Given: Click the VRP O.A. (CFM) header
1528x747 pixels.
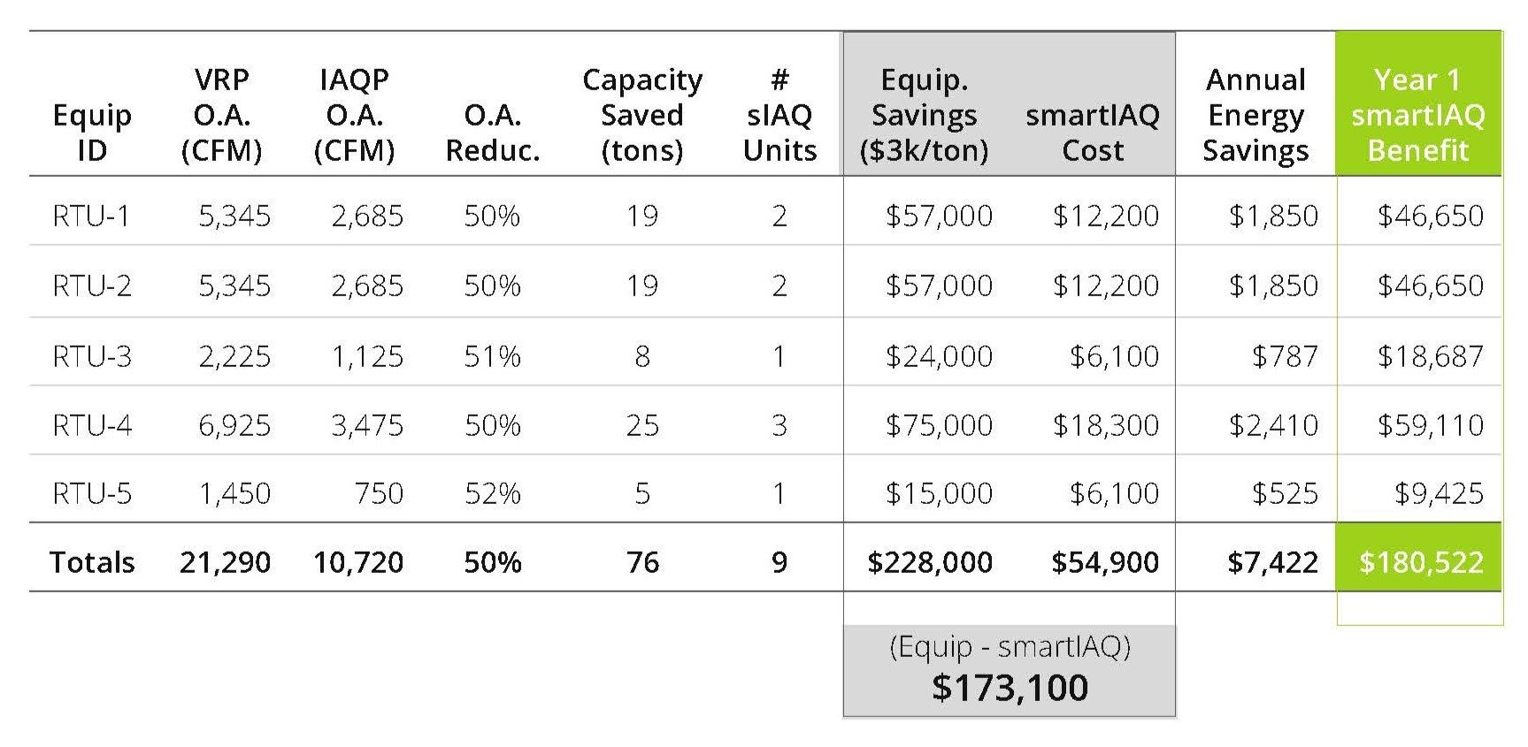Looking at the screenshot, I should [x=221, y=115].
